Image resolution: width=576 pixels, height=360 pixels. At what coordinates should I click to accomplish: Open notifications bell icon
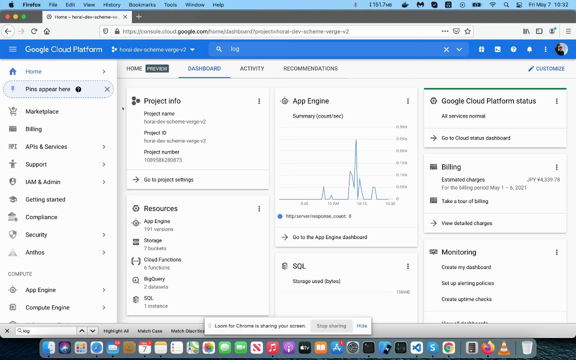(x=529, y=49)
